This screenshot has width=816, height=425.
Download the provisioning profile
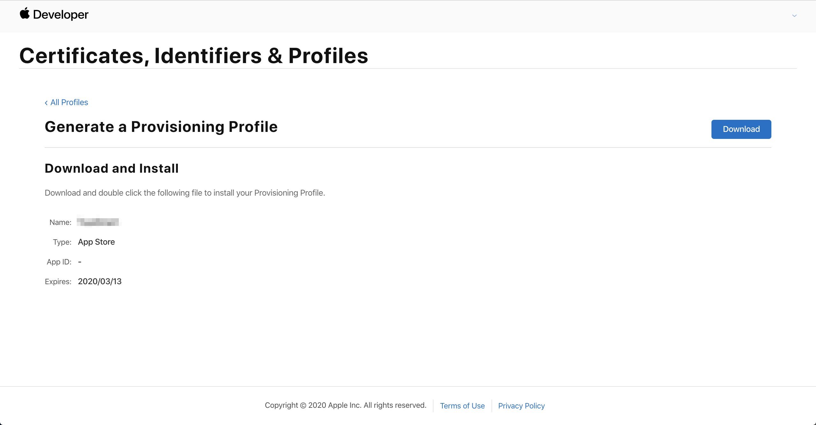point(741,129)
